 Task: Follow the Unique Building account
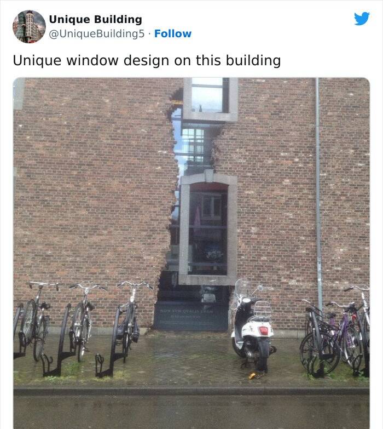(173, 33)
